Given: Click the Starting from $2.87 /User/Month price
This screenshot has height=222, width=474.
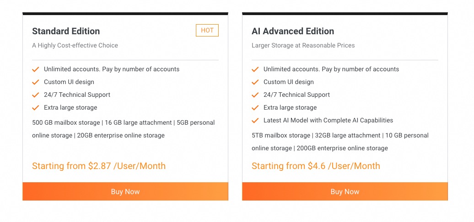Looking at the screenshot, I should [x=99, y=166].
